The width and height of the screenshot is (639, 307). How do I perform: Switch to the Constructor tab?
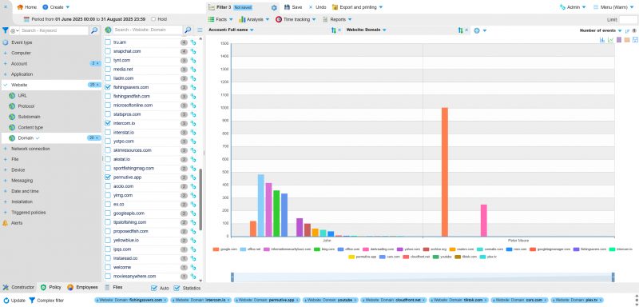(18, 288)
